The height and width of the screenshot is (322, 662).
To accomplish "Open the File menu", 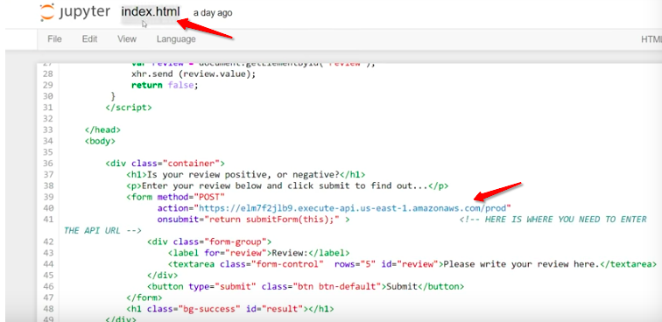I will tap(54, 39).
